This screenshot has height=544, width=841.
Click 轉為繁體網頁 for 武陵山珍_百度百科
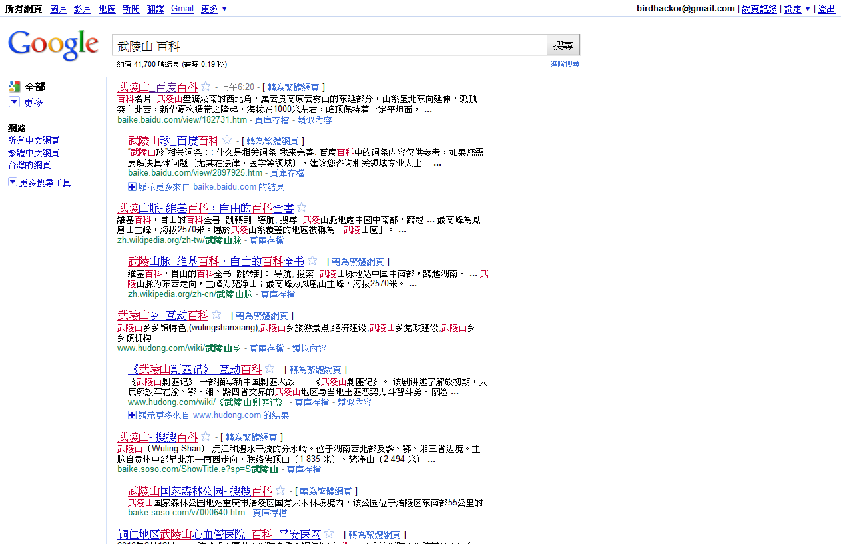point(272,141)
